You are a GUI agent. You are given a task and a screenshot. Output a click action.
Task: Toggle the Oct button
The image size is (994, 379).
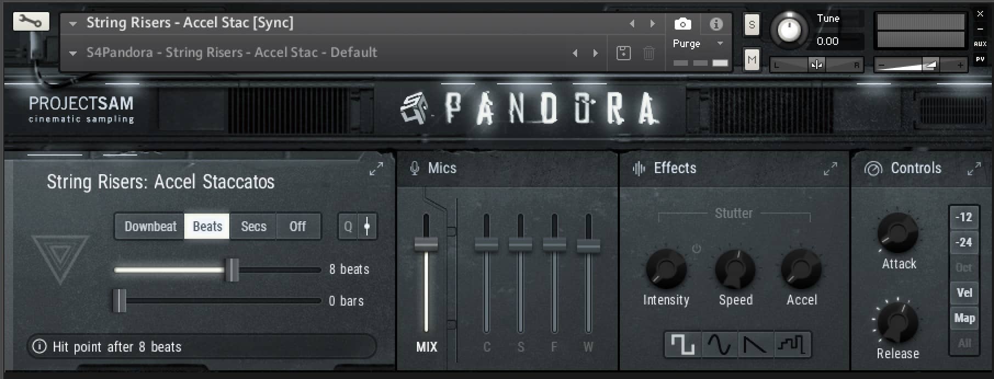[964, 268]
